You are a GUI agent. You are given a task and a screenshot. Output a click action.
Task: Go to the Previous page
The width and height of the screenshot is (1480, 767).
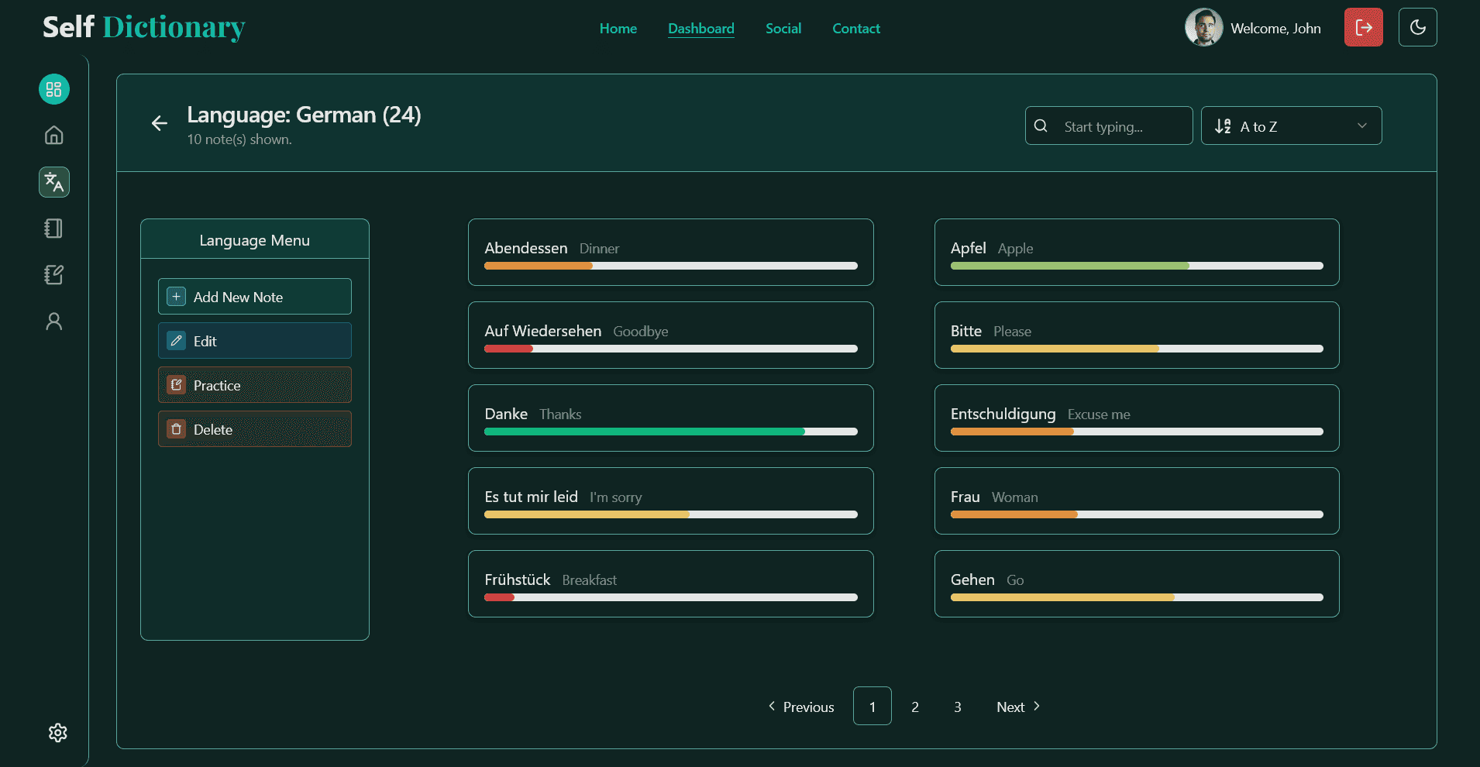(800, 707)
